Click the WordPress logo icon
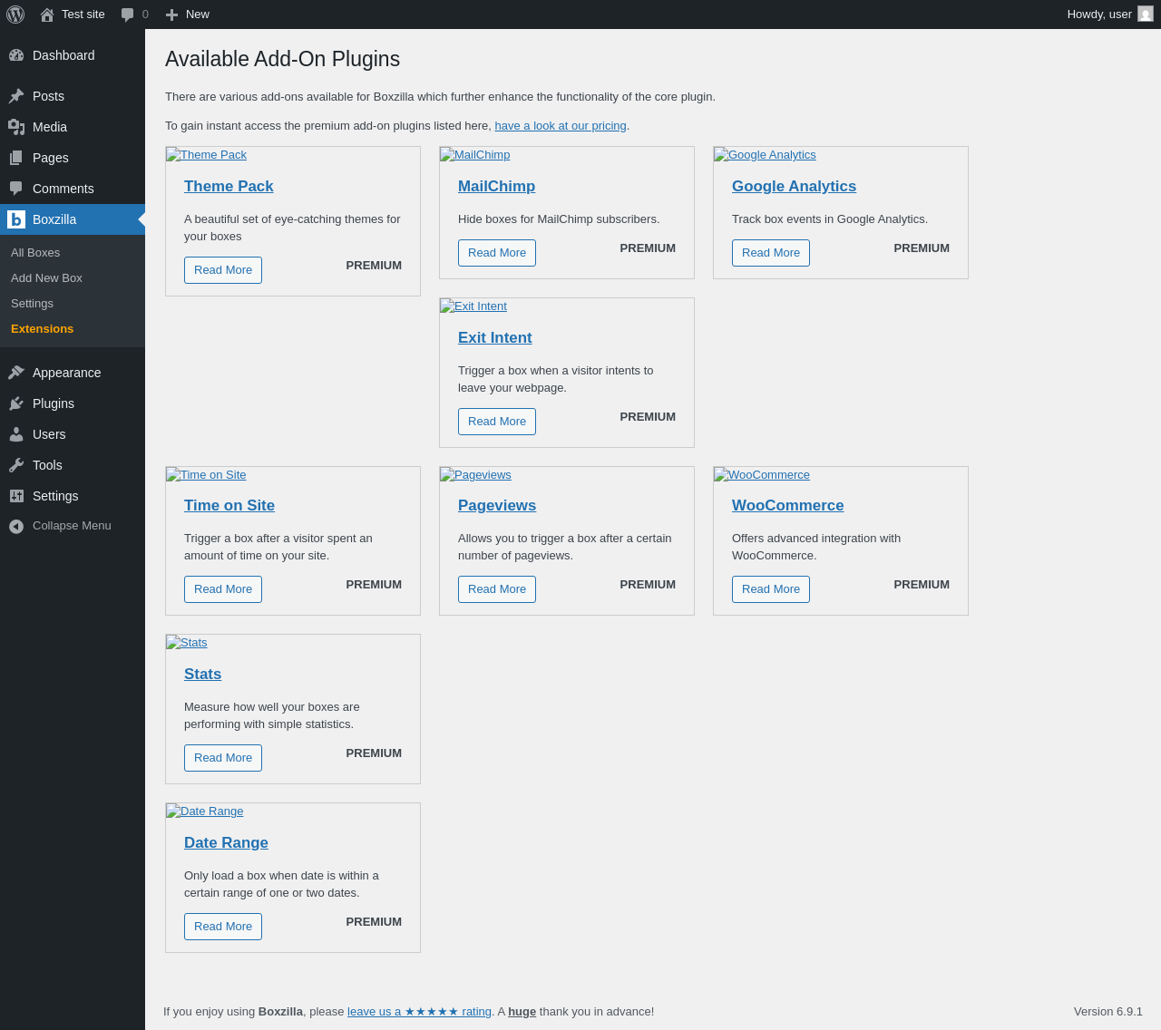The height and width of the screenshot is (1030, 1161). tap(15, 15)
